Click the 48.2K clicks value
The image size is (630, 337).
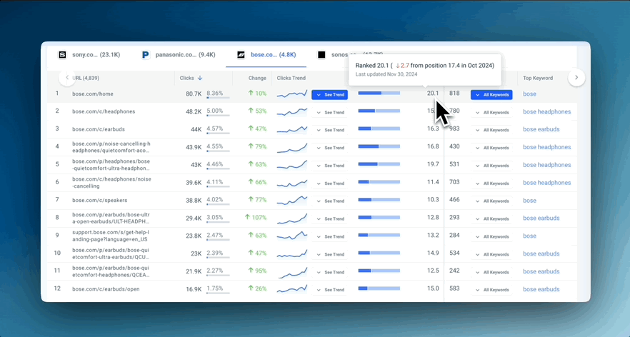pyautogui.click(x=194, y=111)
